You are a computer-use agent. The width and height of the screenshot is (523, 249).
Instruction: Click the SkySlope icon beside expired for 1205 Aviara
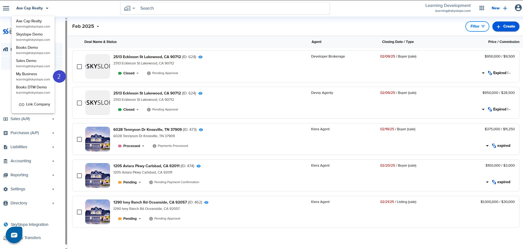[x=494, y=182]
